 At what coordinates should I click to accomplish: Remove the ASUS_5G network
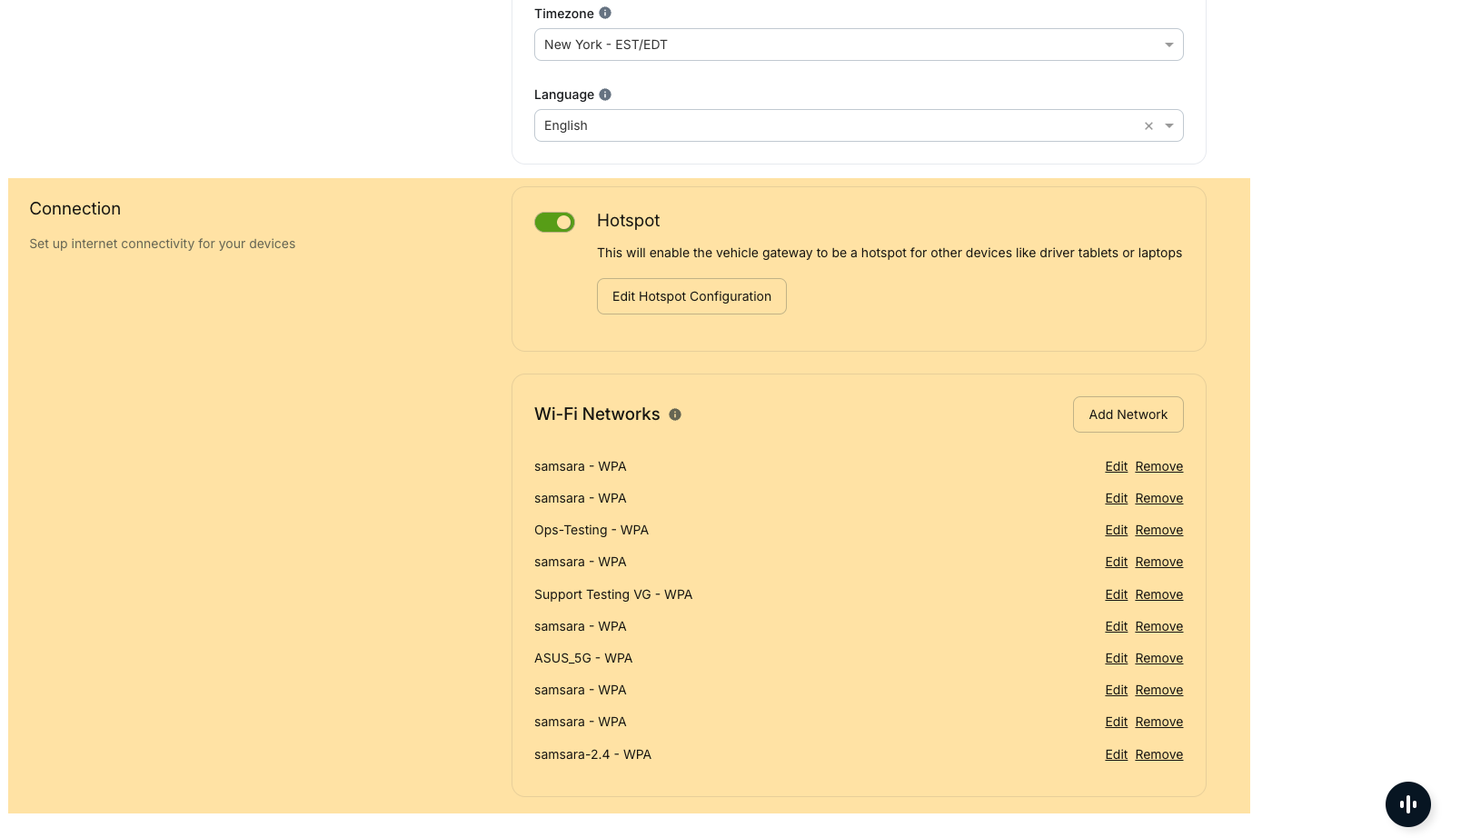pos(1158,658)
